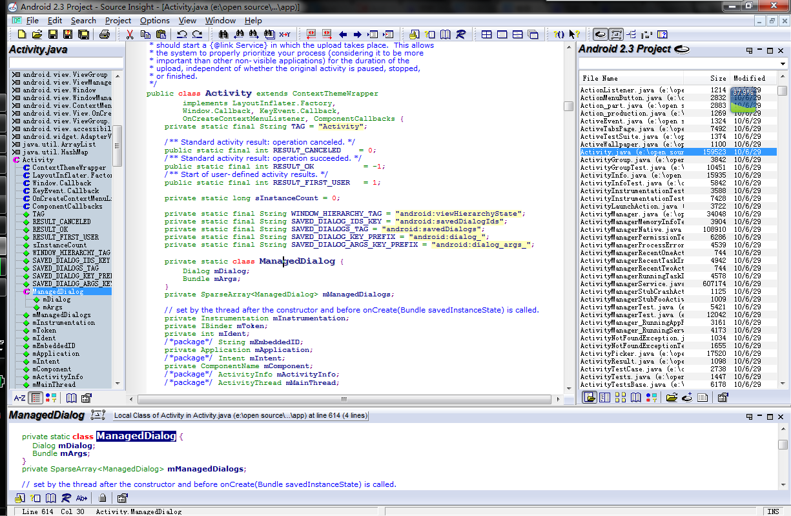Click the New File toolbar icon
The height and width of the screenshot is (516, 791).
click(21, 34)
